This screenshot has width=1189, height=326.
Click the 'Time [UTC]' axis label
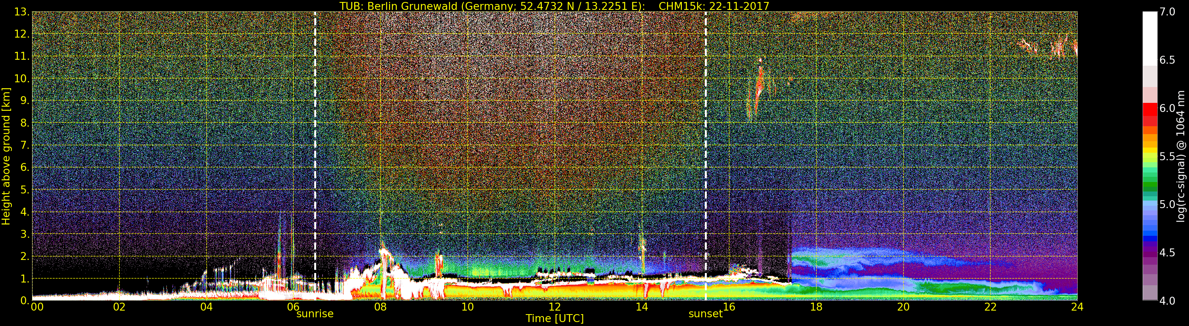pos(554,318)
